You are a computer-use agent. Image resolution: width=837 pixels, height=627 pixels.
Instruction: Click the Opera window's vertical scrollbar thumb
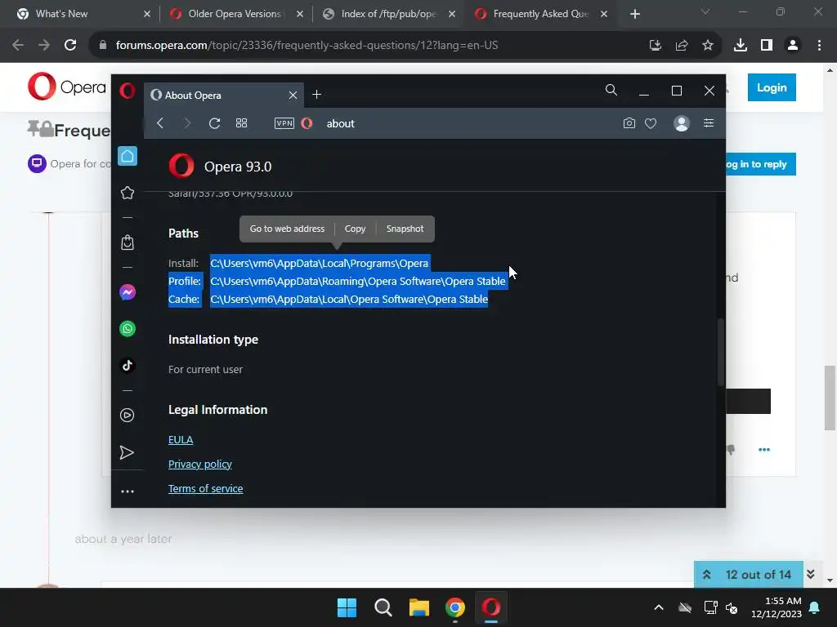[721, 352]
